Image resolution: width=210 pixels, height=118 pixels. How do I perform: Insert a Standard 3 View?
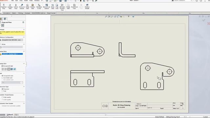[x=39, y=7]
